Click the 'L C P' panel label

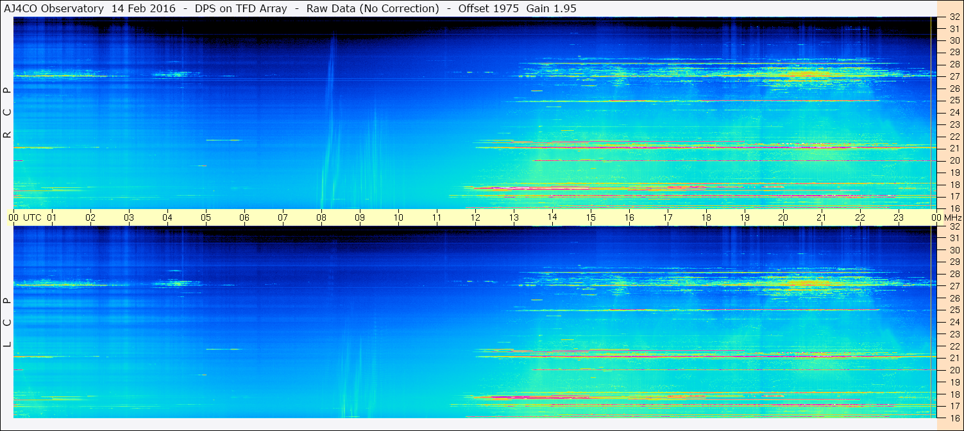(8, 323)
